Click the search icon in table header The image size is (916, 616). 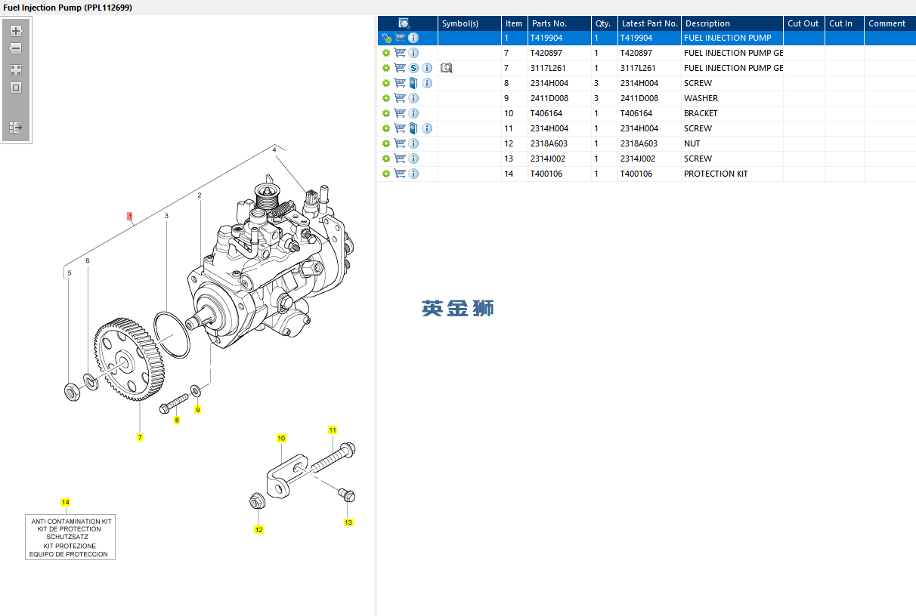(404, 23)
